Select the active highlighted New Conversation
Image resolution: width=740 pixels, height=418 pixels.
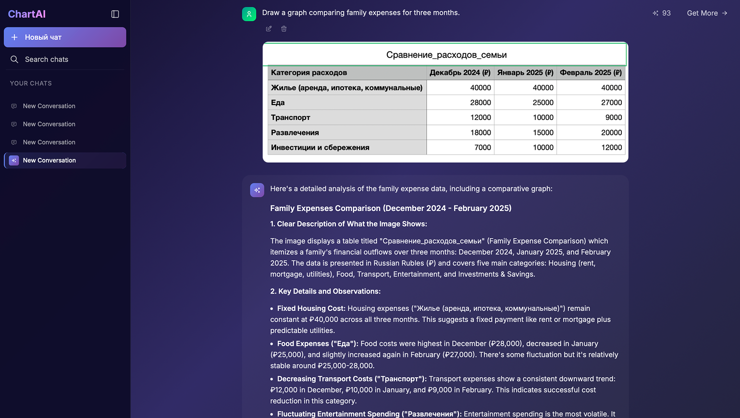pyautogui.click(x=65, y=160)
